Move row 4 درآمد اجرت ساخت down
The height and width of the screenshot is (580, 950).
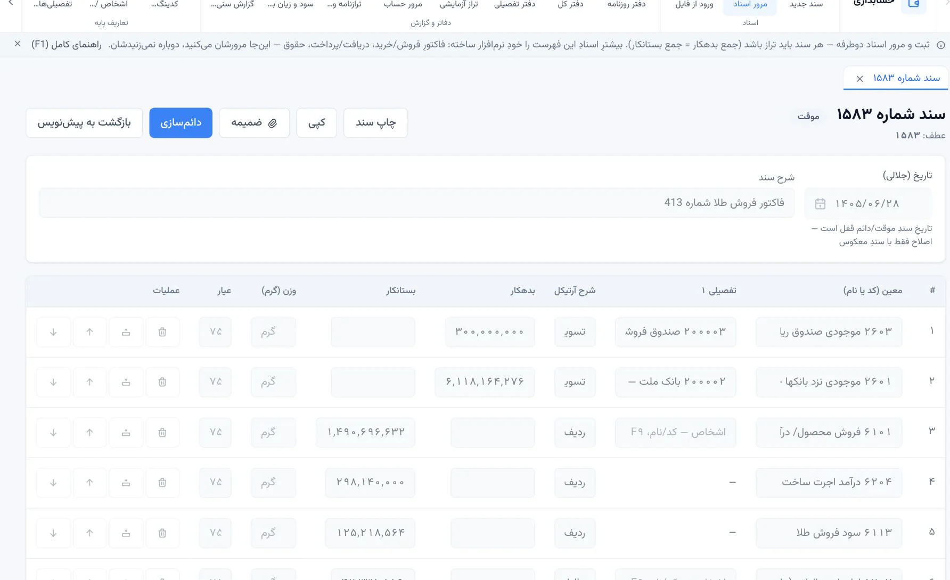pos(53,483)
